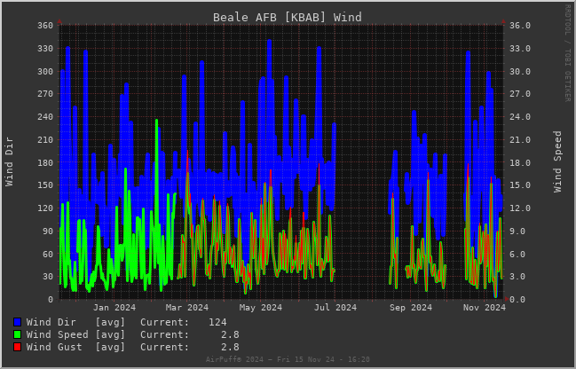Click the 300 value on left axis
576x369 pixels.
[x=45, y=72]
